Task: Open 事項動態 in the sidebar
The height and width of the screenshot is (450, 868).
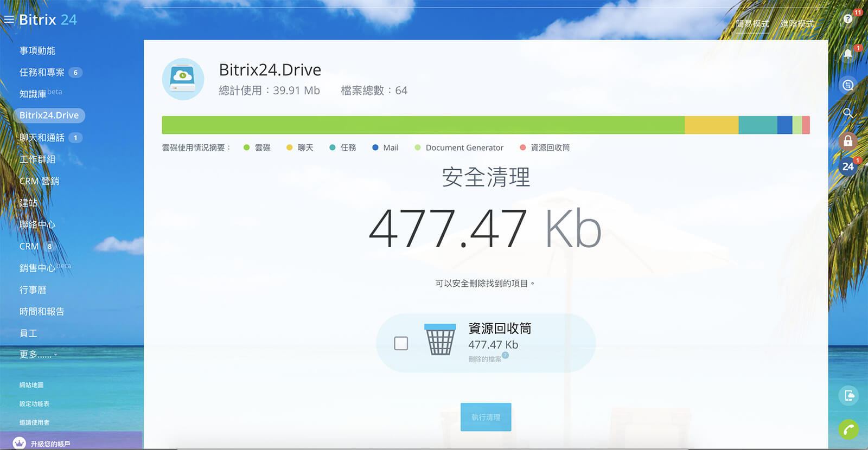Action: point(37,50)
